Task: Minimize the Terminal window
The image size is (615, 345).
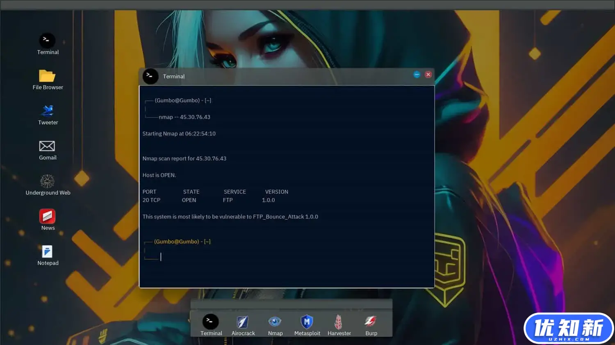Action: (417, 74)
